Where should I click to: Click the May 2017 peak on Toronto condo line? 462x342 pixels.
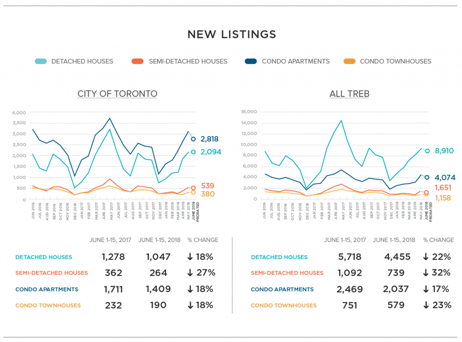(110, 118)
